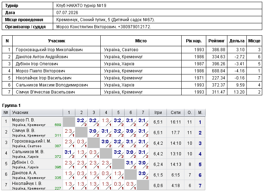Select participant Гороховацький Ігор Миколайович
Image resolution: width=264 pixels, height=192 pixels.
(x=49, y=50)
